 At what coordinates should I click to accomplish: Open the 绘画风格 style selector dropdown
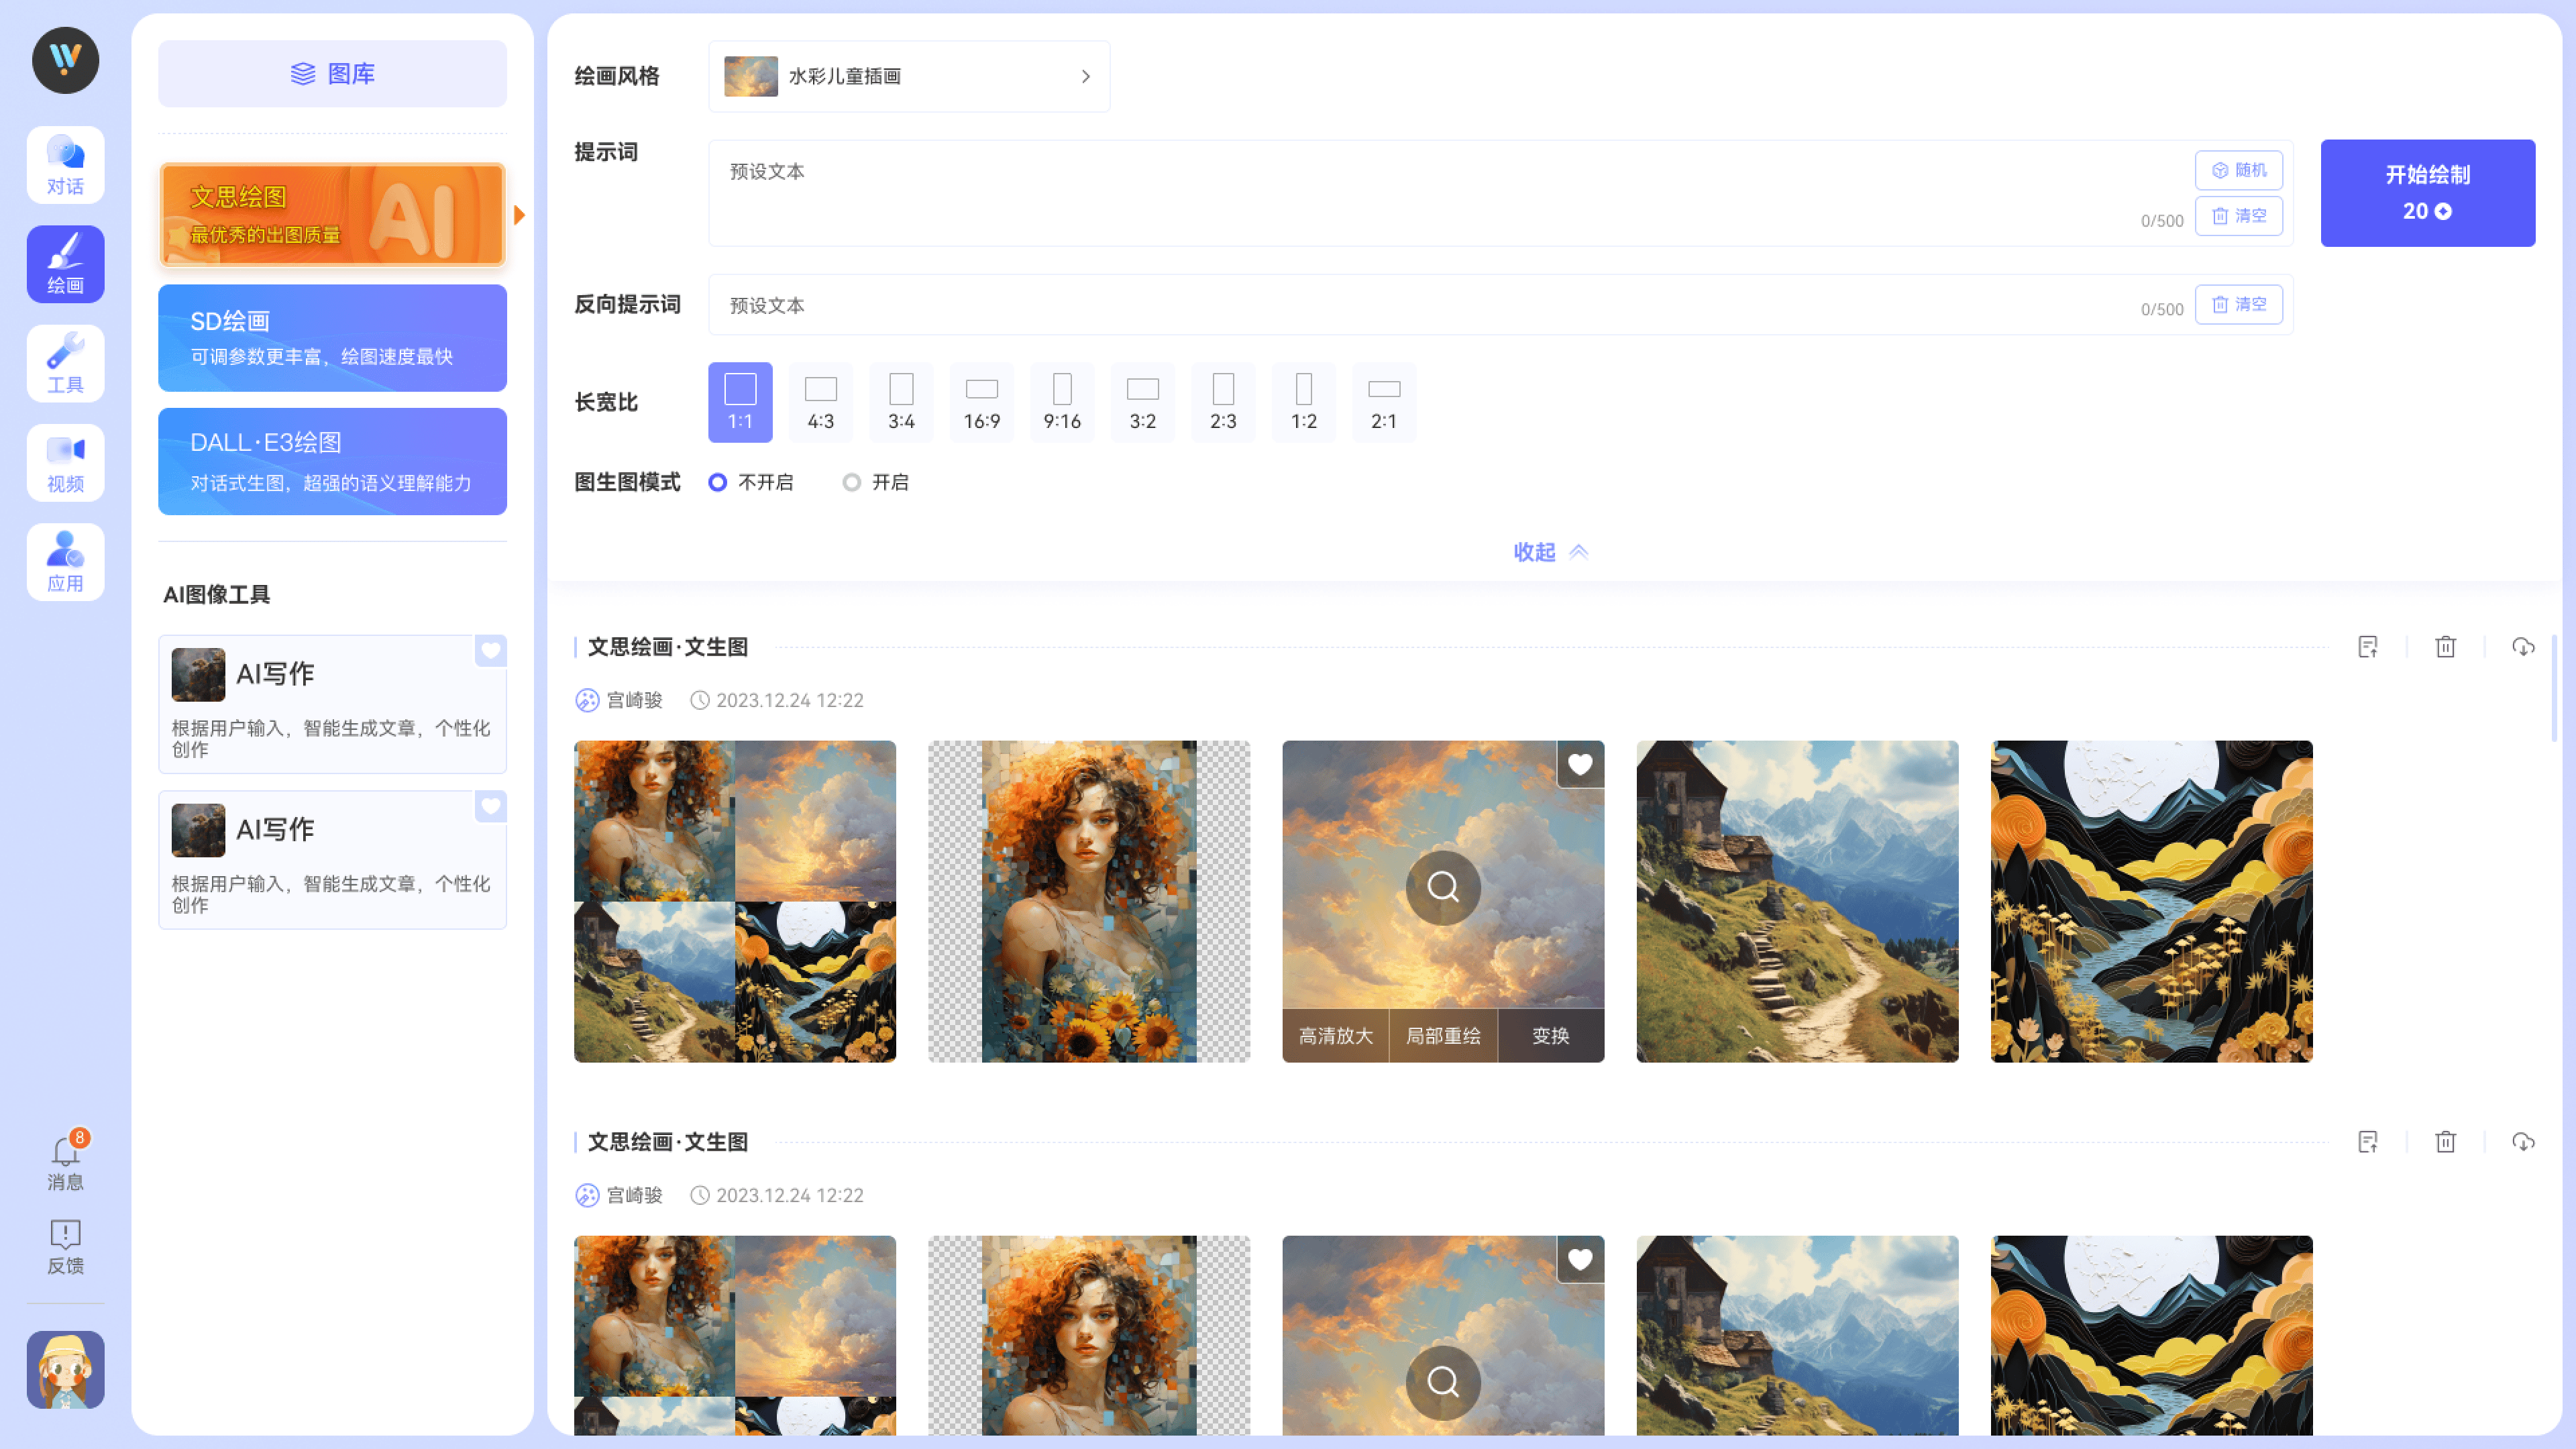point(908,76)
